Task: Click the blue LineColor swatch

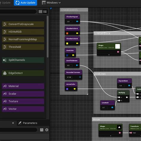Action: 67,55
